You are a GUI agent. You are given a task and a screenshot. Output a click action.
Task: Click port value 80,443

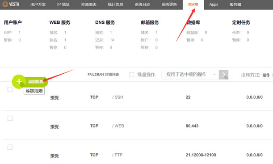point(192,126)
